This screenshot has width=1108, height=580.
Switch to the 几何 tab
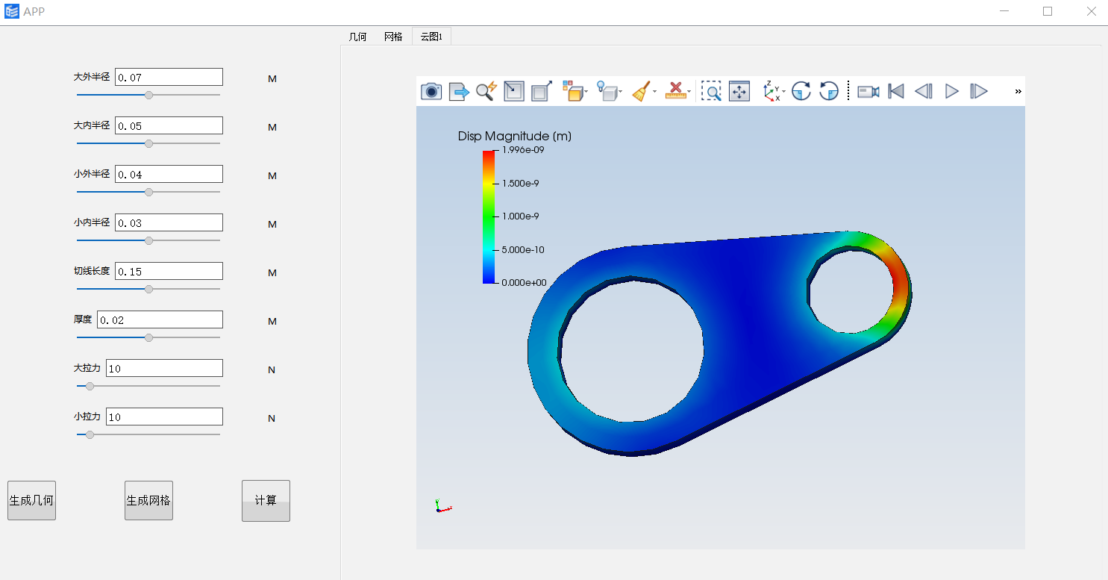click(358, 37)
